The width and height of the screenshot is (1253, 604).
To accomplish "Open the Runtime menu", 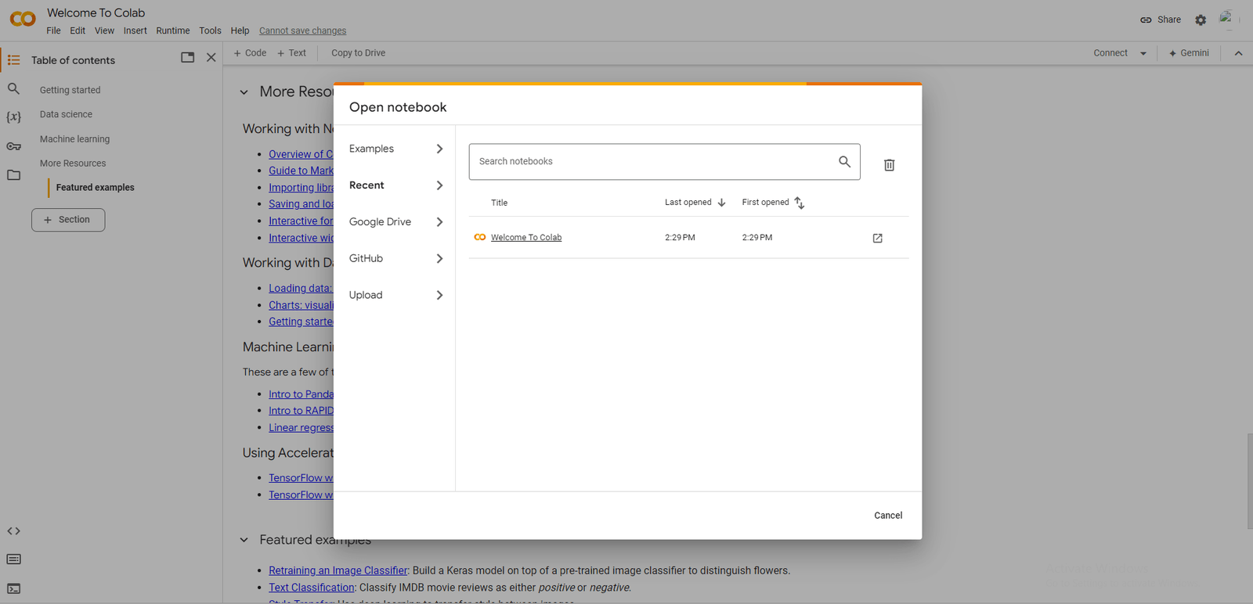I will (172, 31).
